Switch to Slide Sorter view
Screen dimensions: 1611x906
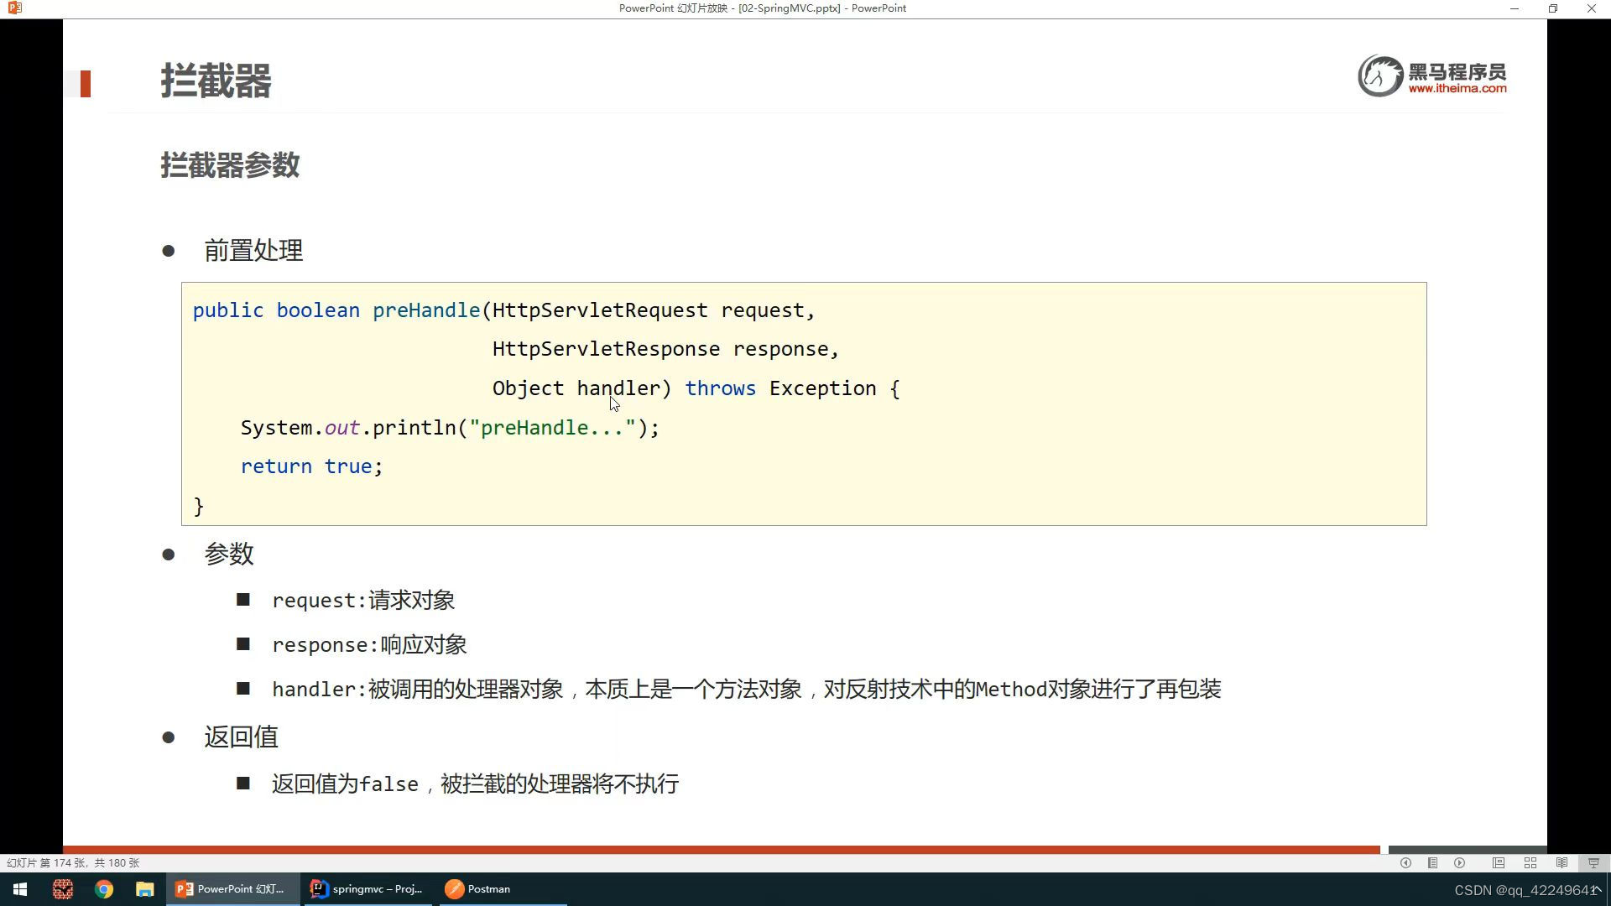[1530, 862]
